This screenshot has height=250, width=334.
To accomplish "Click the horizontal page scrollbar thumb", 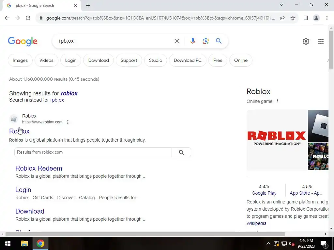I will click(145, 234).
